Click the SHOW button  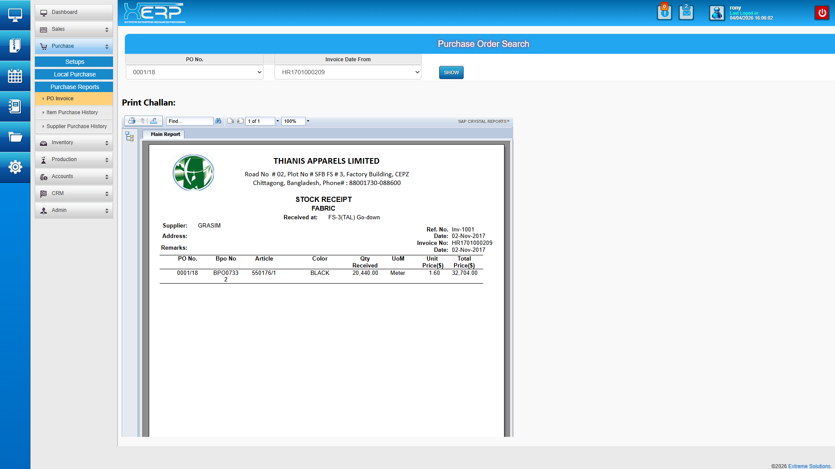pyautogui.click(x=451, y=73)
